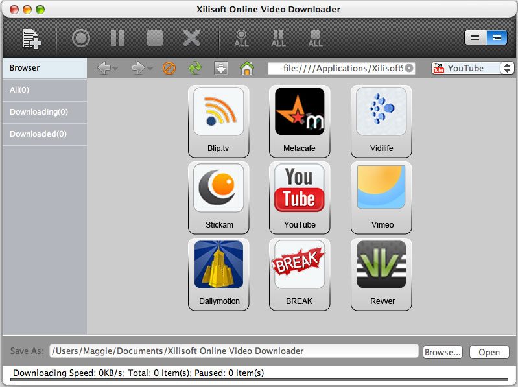The height and width of the screenshot is (387, 518).
Task: Click the Pause ALL downloads icon
Action: pos(278,38)
